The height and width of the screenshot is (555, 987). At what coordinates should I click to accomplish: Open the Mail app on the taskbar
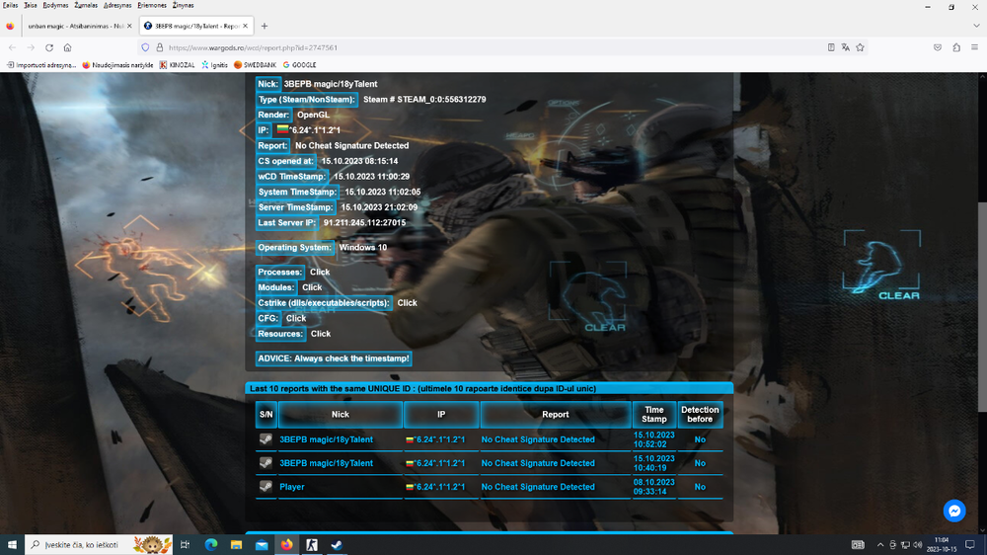(262, 545)
